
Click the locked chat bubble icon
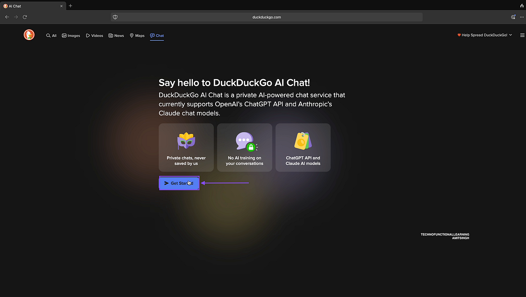point(244,141)
